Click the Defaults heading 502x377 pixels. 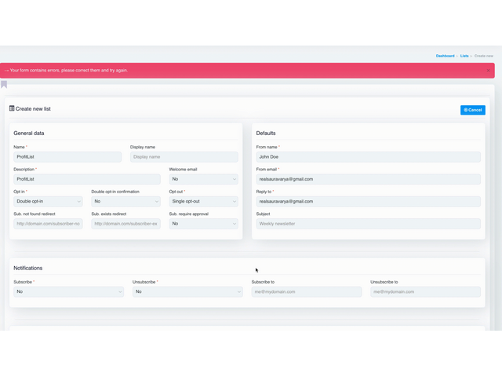pyautogui.click(x=266, y=133)
